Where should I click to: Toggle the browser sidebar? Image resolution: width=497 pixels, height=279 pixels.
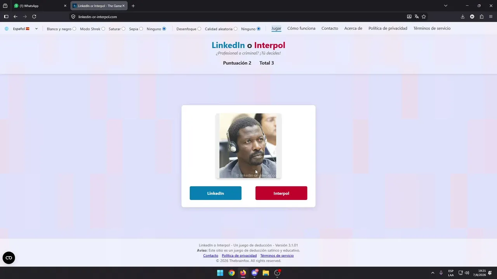point(6,17)
